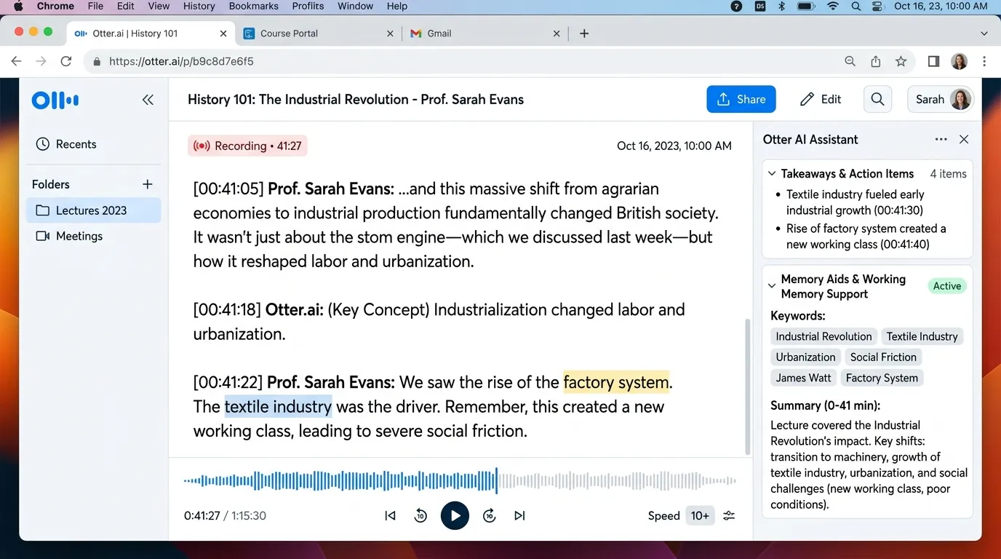Open macOS Control Center icon
The height and width of the screenshot is (559, 1001).
877,7
